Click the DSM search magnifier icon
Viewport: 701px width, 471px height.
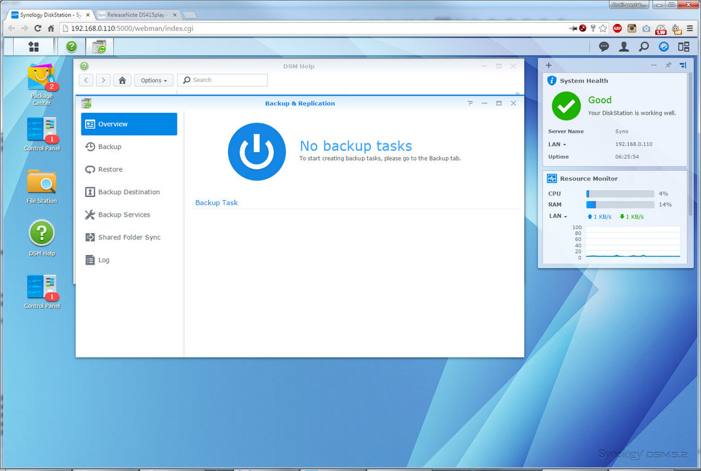pyautogui.click(x=643, y=46)
